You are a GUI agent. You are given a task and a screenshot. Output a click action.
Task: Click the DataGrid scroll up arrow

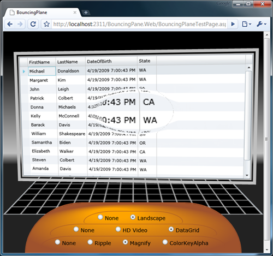249,68
